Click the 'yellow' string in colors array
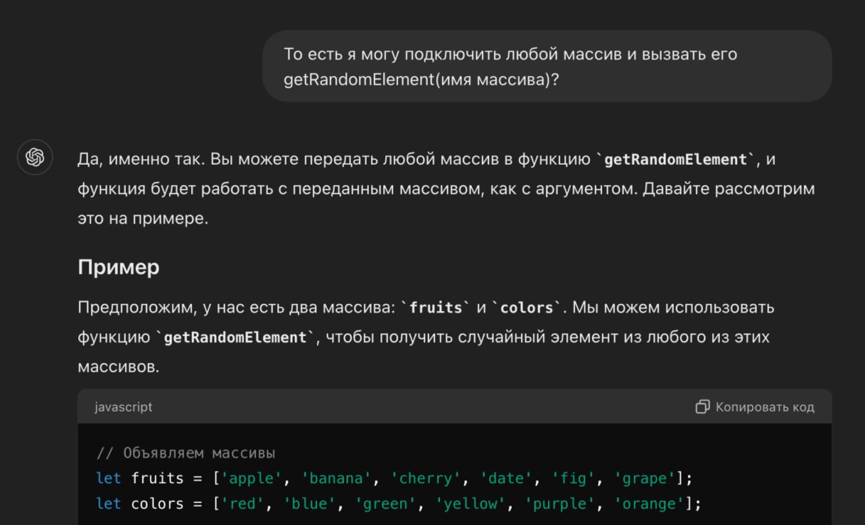865x525 pixels. (470, 504)
